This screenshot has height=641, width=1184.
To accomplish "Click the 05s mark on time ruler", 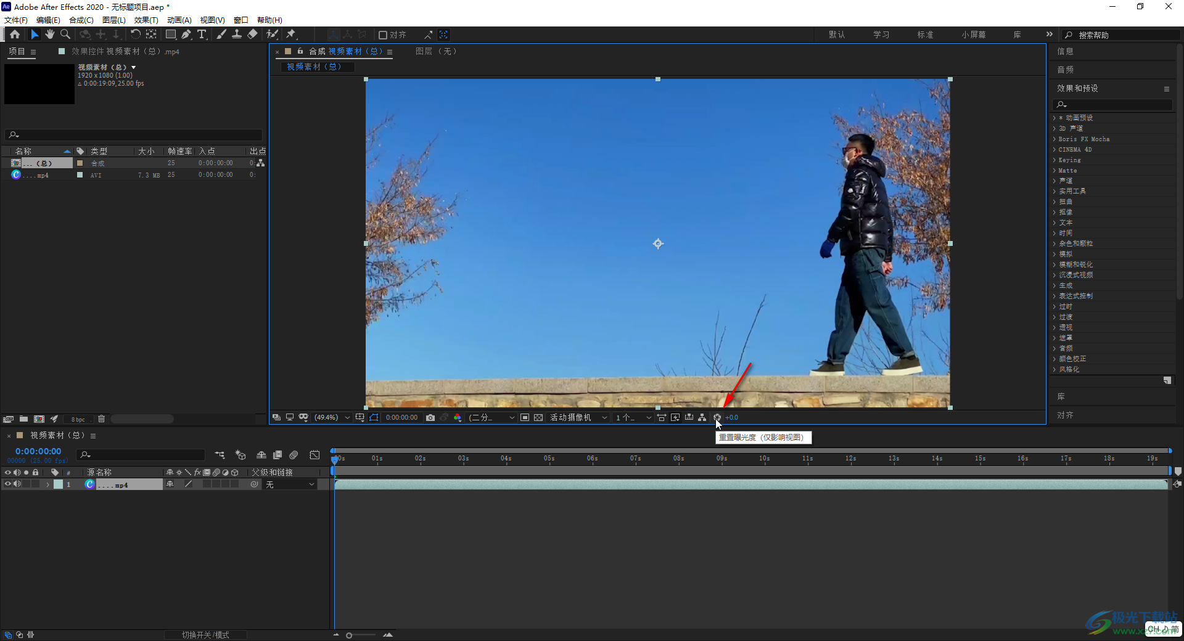I will [x=549, y=459].
